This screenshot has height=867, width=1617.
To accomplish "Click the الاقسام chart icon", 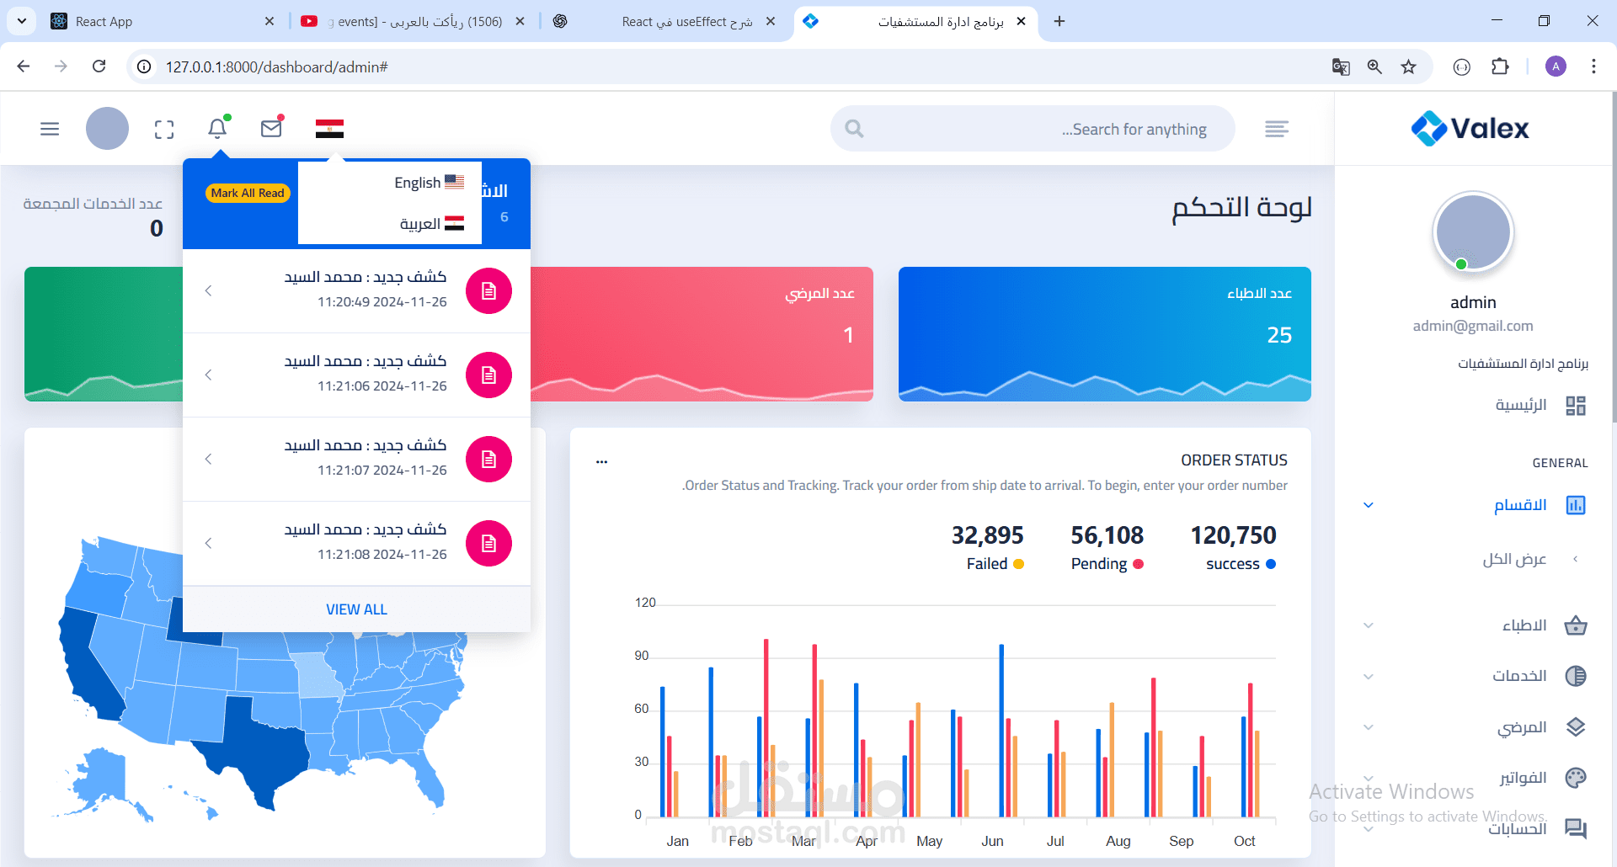I will (x=1576, y=505).
